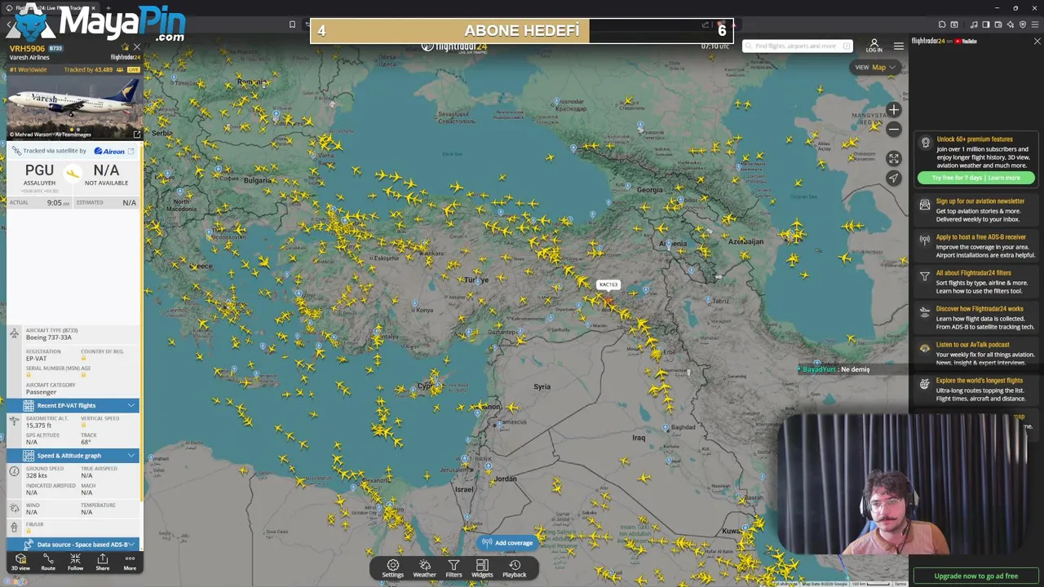This screenshot has height=587, width=1044.
Task: Click the Flightradar24 logo at top
Action: click(x=454, y=46)
